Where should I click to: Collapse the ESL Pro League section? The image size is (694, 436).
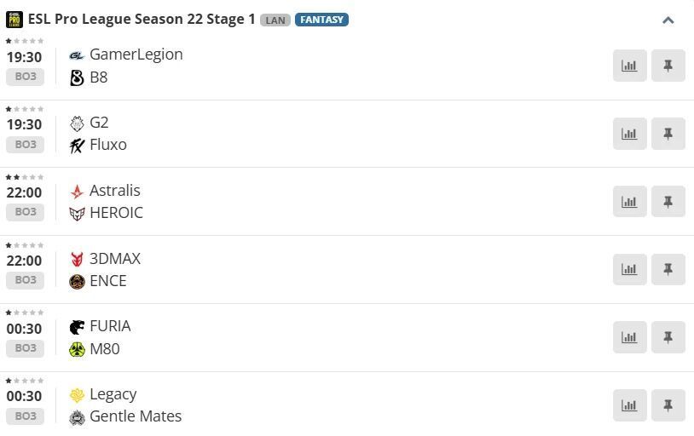pos(668,20)
